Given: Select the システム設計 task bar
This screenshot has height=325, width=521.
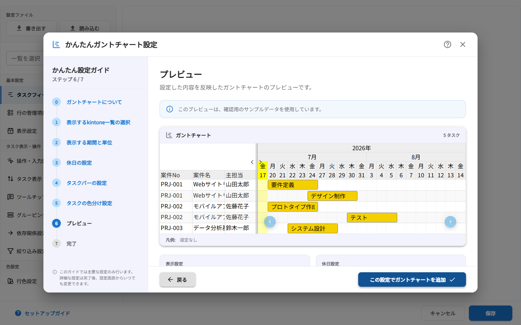Looking at the screenshot, I should click(x=313, y=229).
